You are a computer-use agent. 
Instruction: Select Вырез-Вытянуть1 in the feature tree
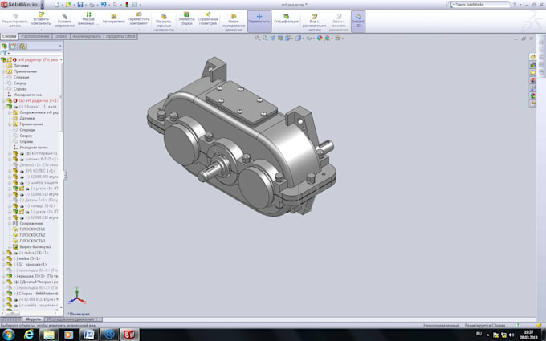(35, 246)
